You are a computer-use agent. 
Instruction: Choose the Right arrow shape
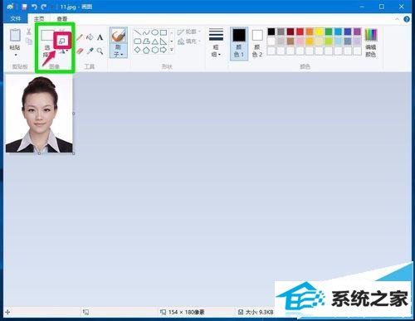(164, 50)
